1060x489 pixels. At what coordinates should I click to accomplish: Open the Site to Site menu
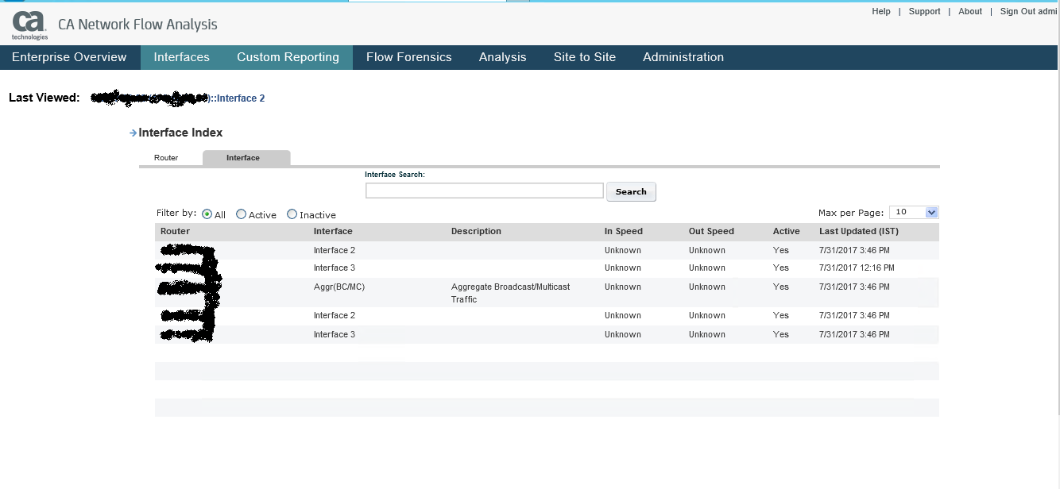point(585,57)
